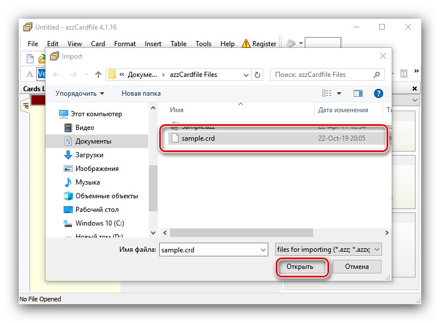
Task: Click the Докуме... breadcrumb segment
Action: click(x=142, y=75)
